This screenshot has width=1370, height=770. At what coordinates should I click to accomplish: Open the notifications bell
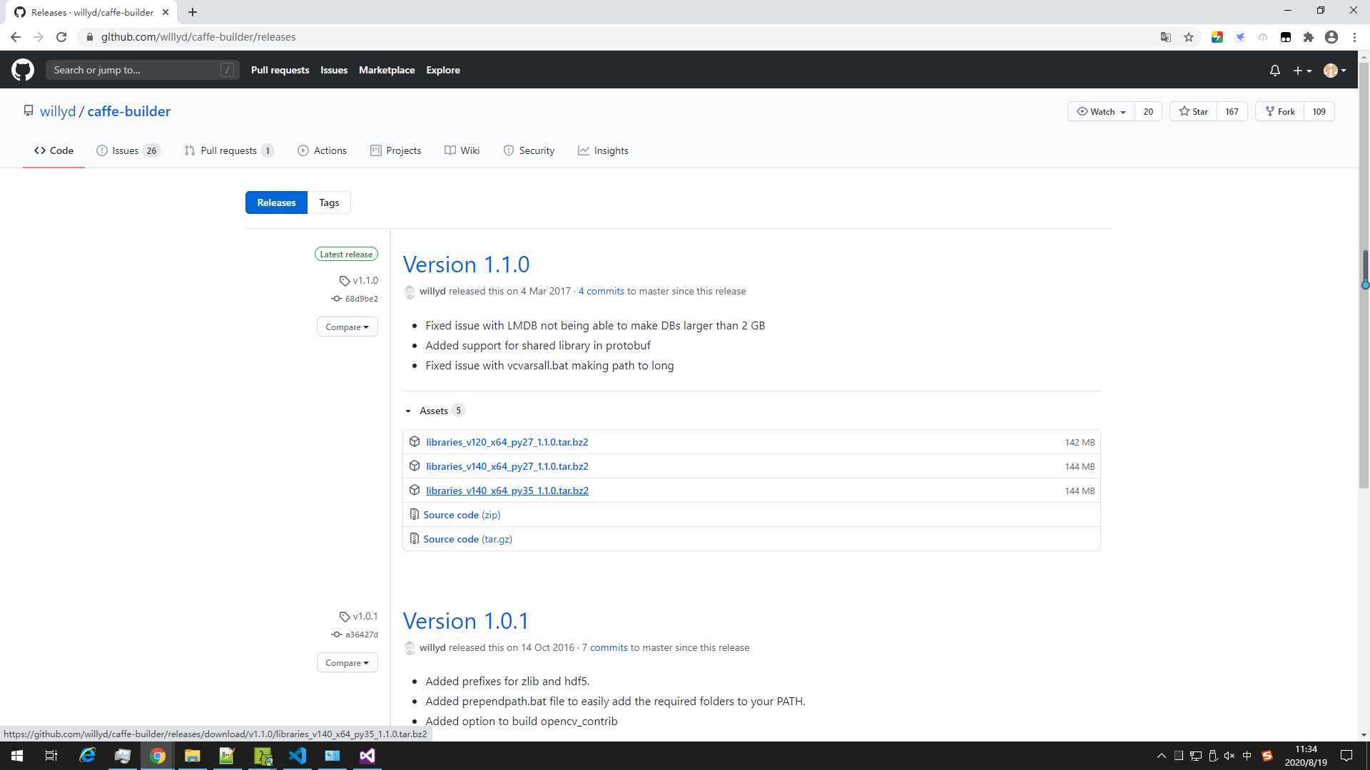pyautogui.click(x=1275, y=71)
